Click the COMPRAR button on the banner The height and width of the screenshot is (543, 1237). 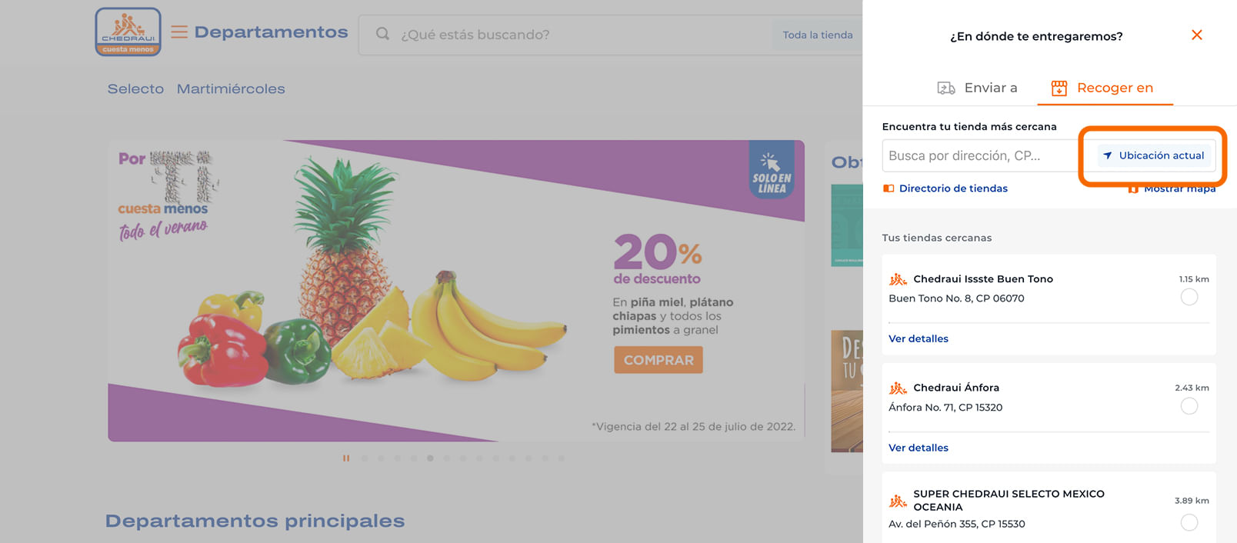coord(659,360)
